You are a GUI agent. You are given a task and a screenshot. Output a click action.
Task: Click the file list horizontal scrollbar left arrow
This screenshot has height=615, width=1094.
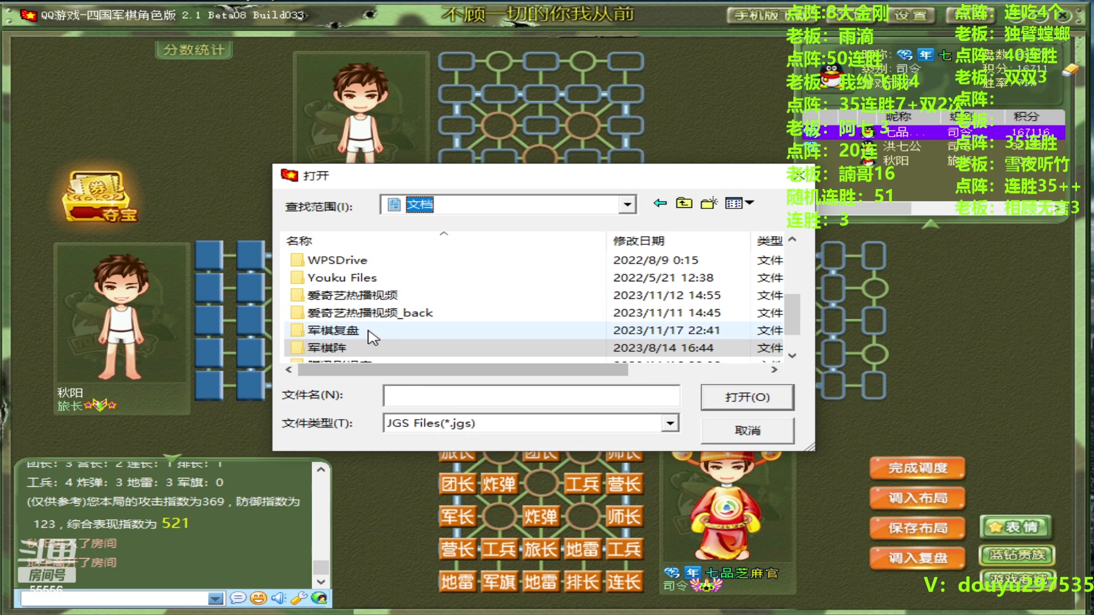[289, 370]
